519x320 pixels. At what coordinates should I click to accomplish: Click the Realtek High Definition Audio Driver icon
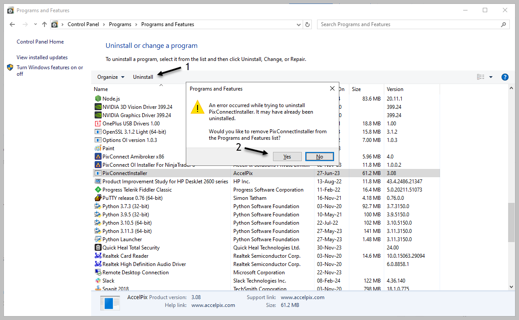98,264
